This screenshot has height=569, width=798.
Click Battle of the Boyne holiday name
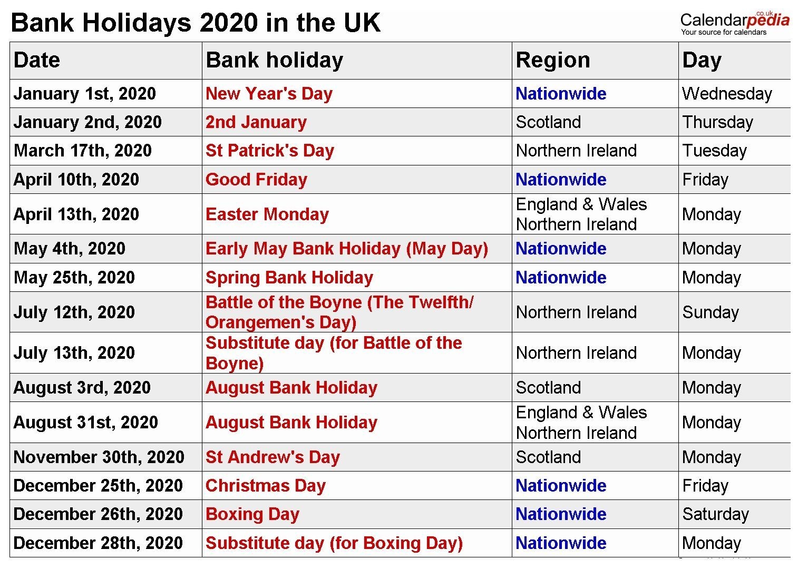coord(339,312)
